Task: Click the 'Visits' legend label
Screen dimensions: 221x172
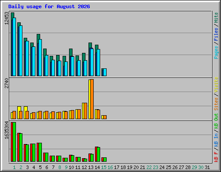Action: coord(216,85)
